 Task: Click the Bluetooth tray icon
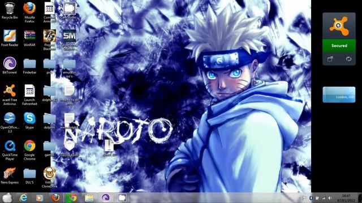click(x=311, y=198)
